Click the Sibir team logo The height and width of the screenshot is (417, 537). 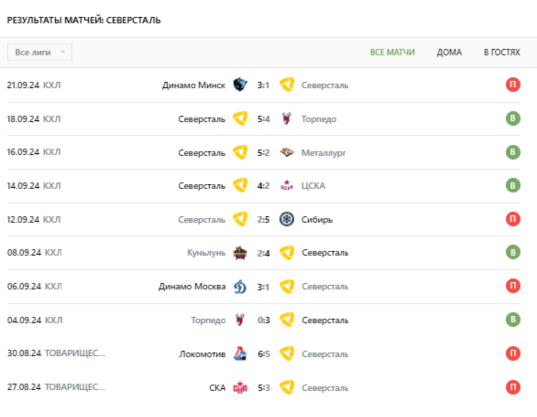287,219
